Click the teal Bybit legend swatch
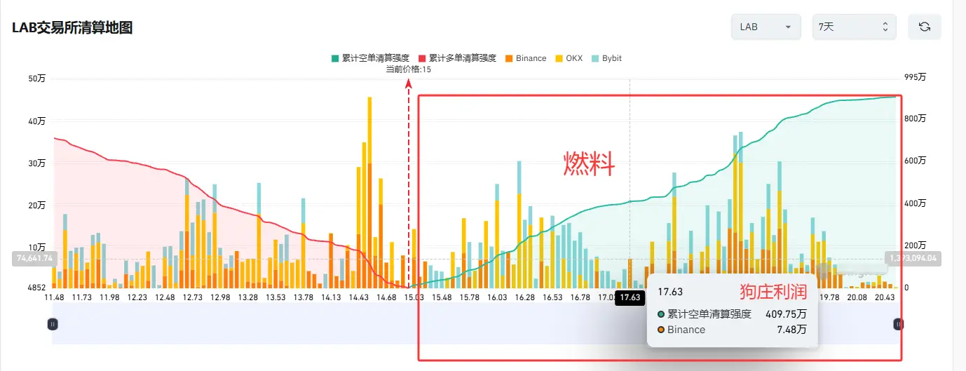 pyautogui.click(x=595, y=58)
